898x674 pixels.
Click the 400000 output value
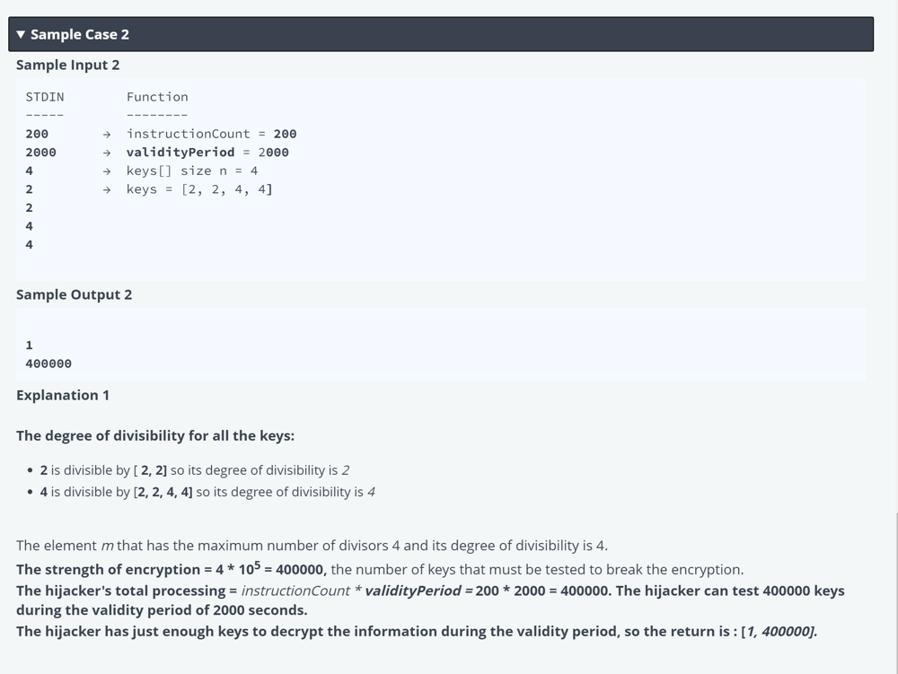[48, 363]
